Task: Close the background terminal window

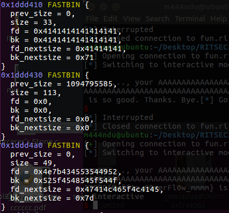Action: click(x=91, y=7)
